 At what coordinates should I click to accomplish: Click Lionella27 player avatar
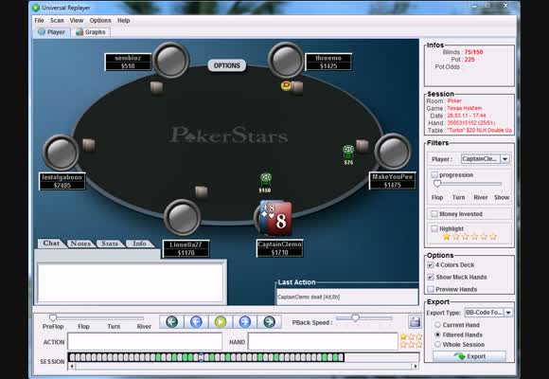[182, 217]
